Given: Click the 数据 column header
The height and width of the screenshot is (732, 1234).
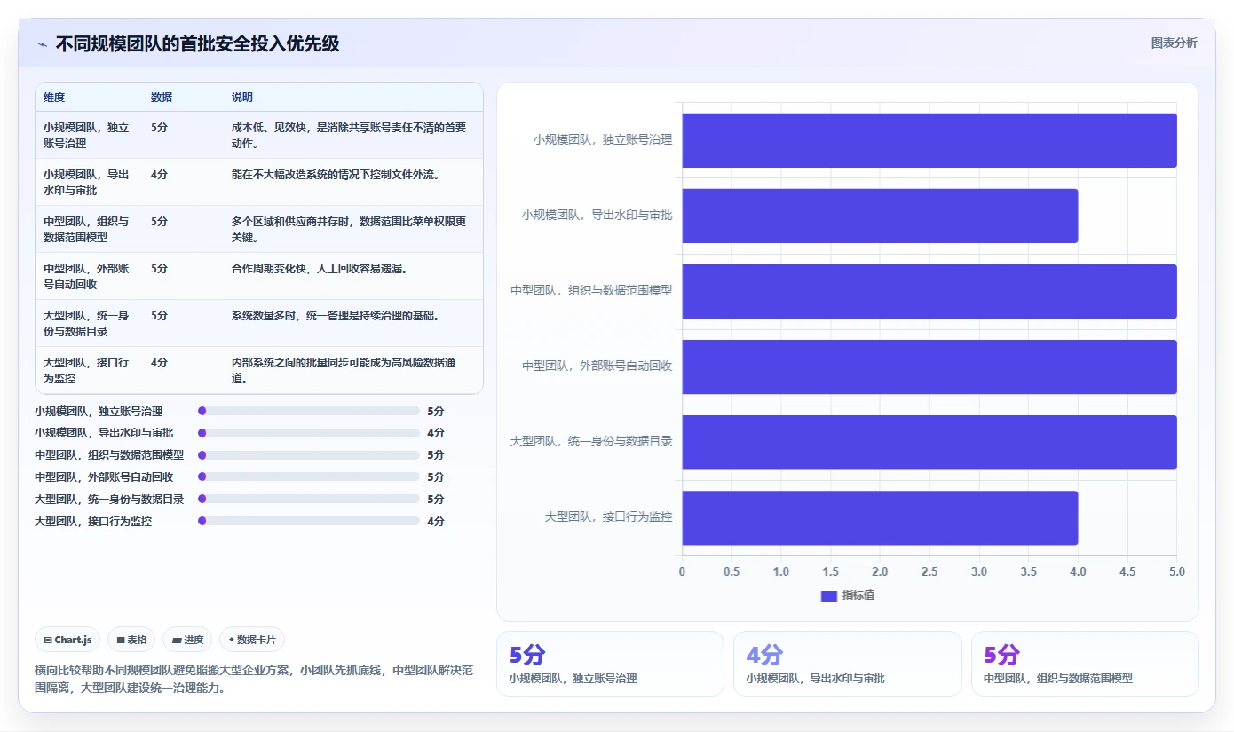Looking at the screenshot, I should [x=162, y=98].
